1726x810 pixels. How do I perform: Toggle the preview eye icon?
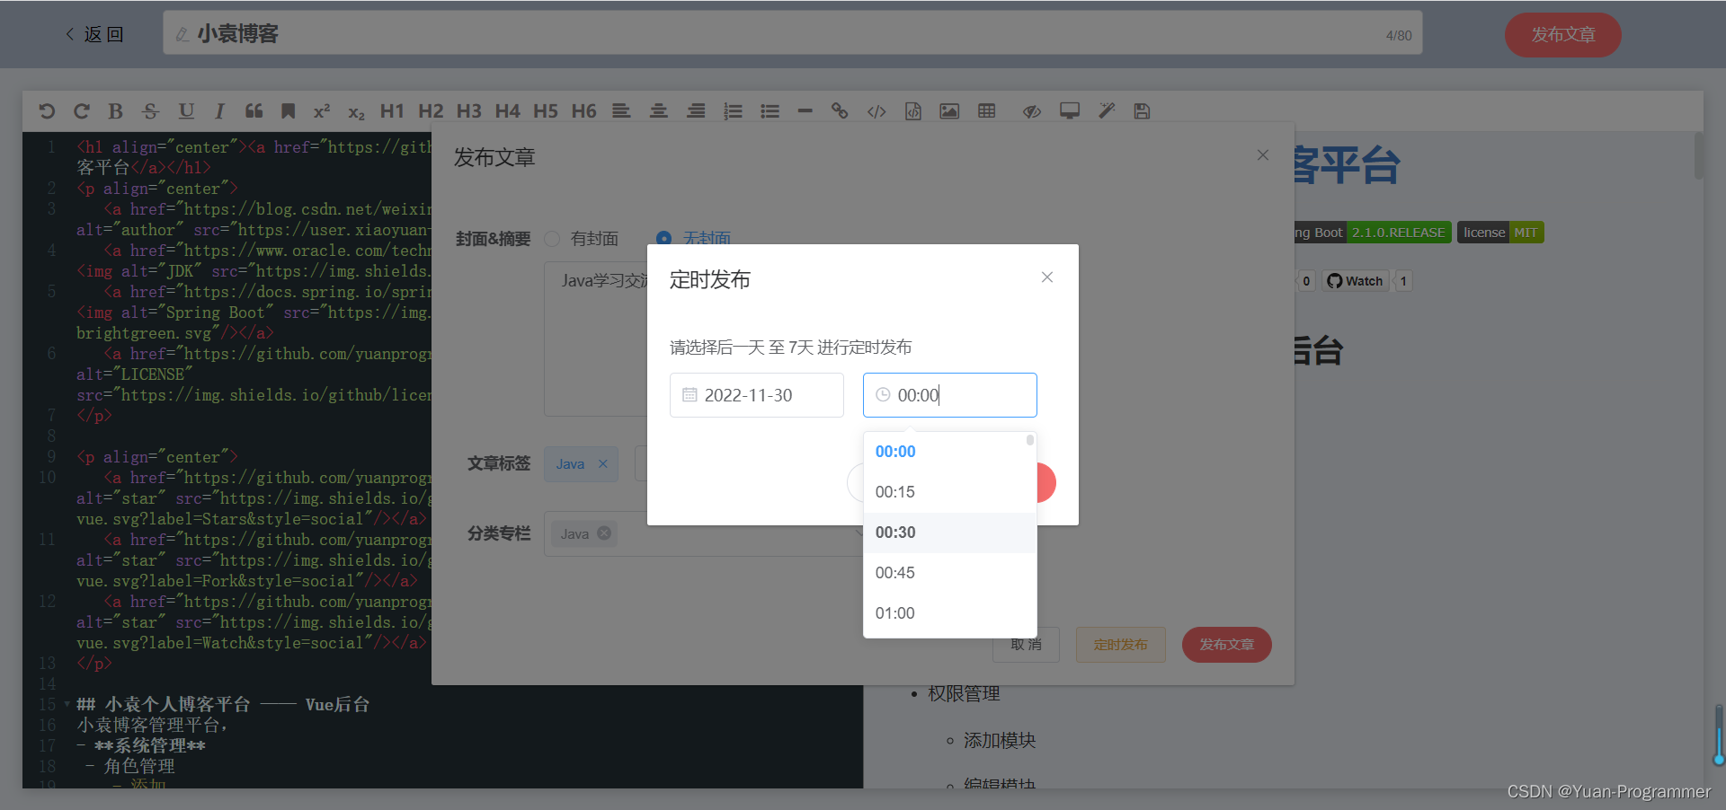pyautogui.click(x=1032, y=111)
